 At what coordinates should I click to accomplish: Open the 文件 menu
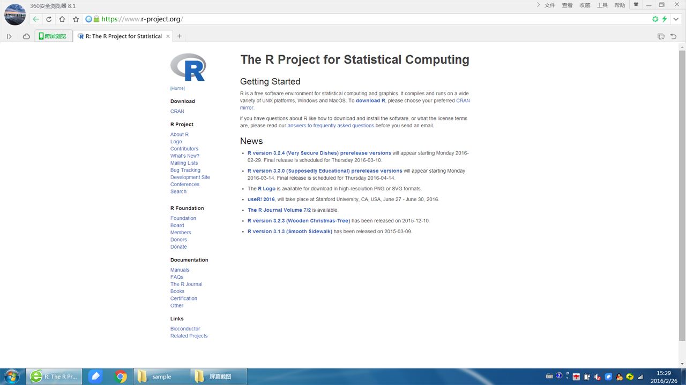550,5
